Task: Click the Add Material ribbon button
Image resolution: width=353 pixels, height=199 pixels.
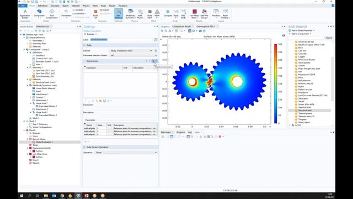Action: [119, 14]
